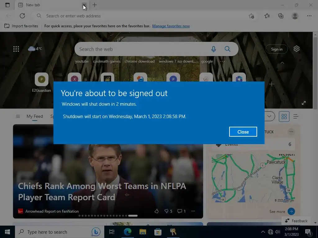Open the feed hamburger menu

pos(18,117)
